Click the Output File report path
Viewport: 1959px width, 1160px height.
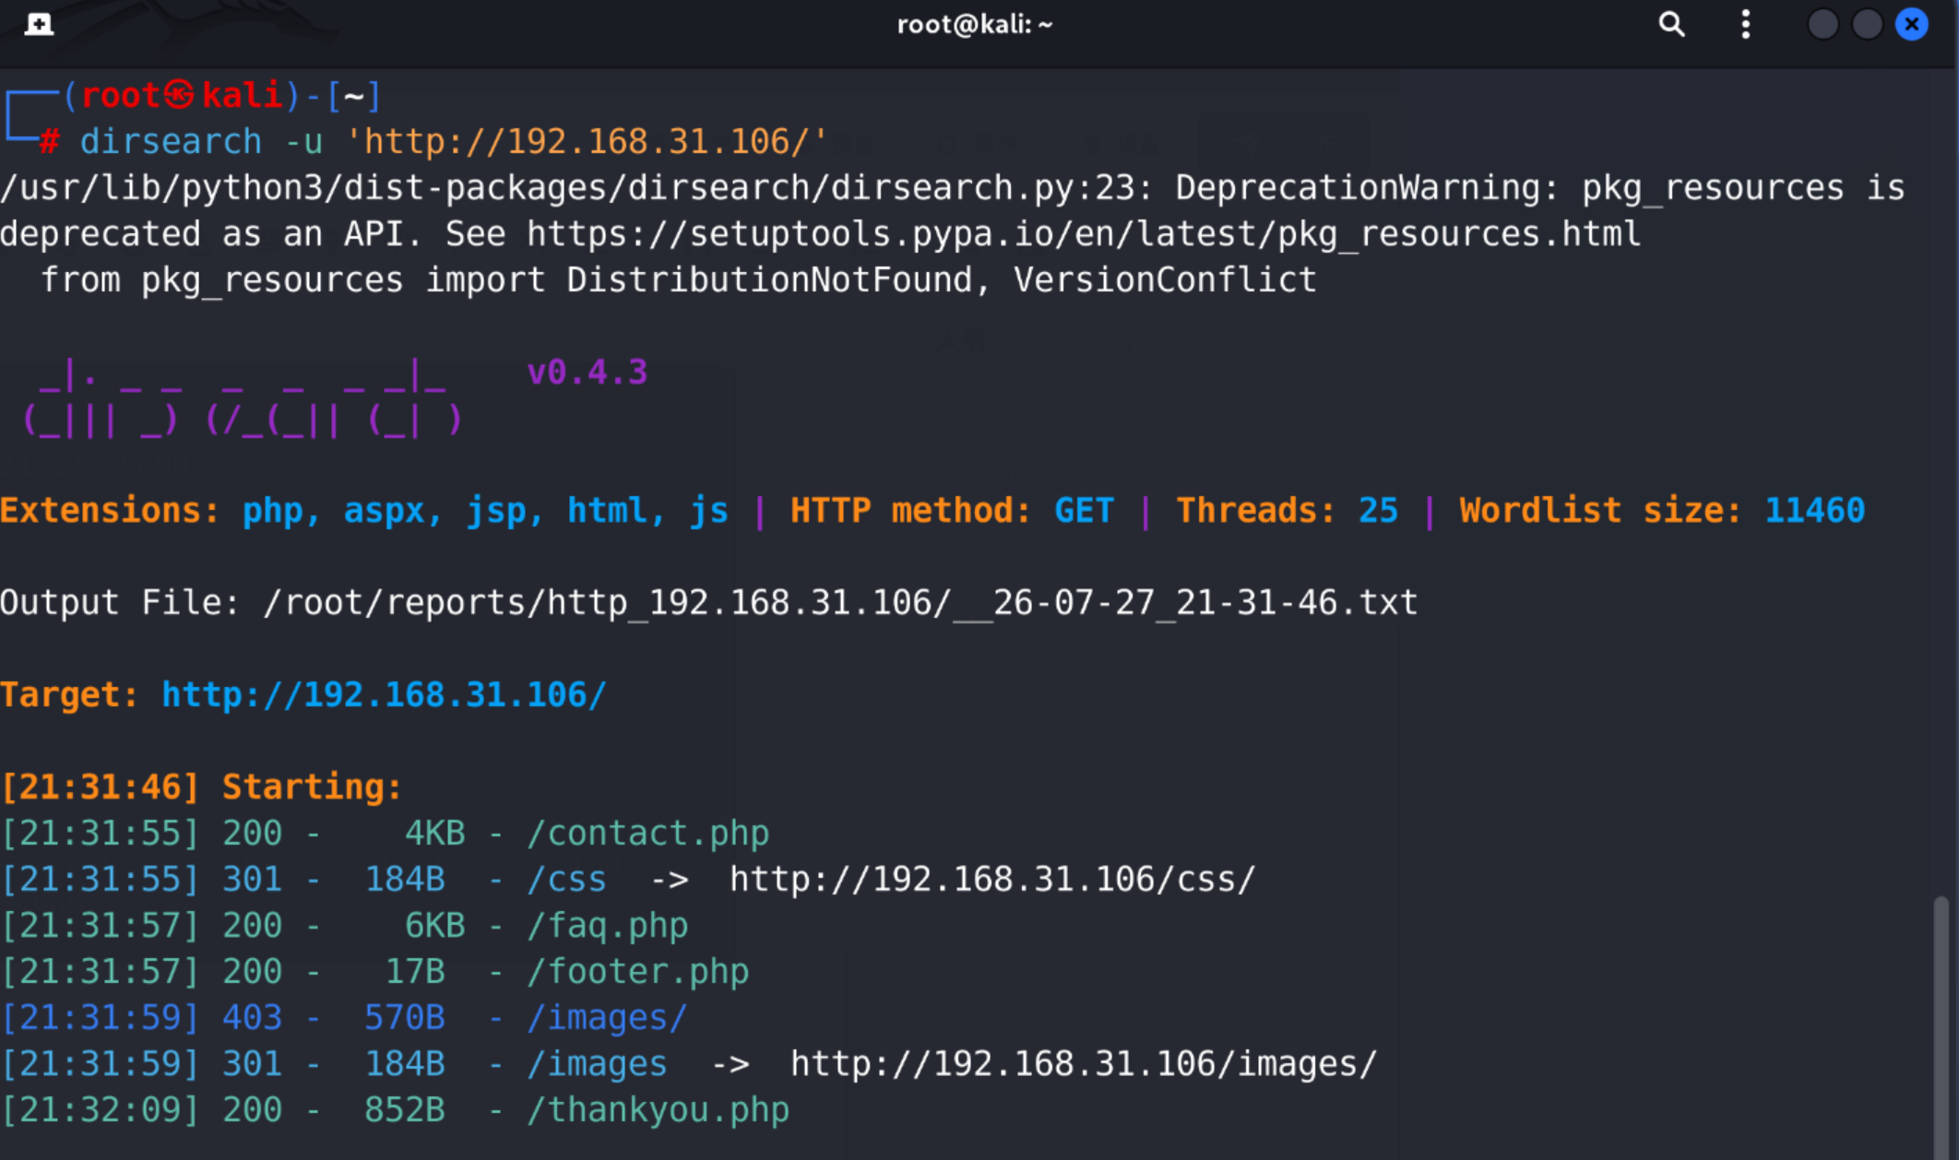point(840,603)
